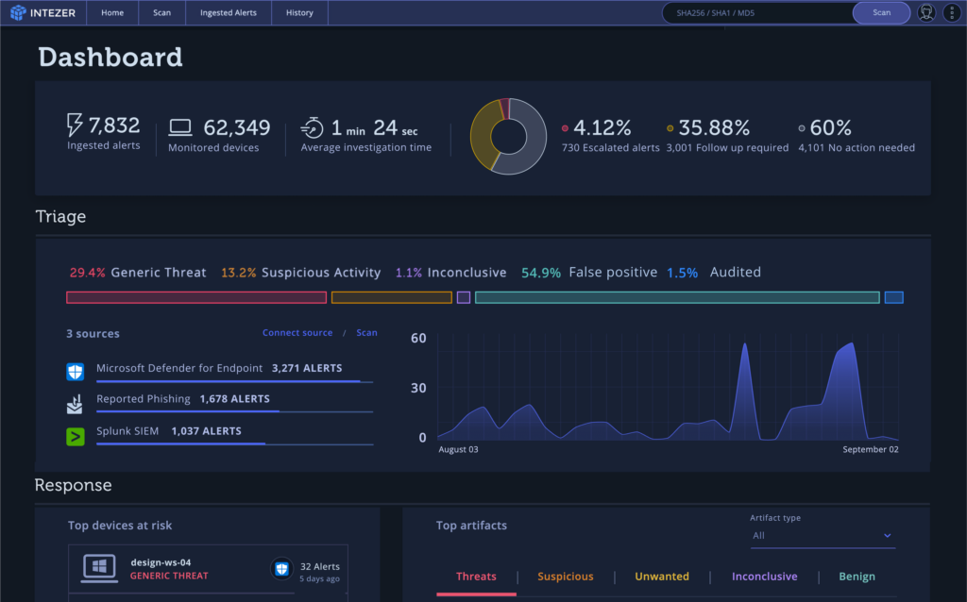The width and height of the screenshot is (967, 602).
Task: Click the Connect source link
Action: (x=297, y=333)
